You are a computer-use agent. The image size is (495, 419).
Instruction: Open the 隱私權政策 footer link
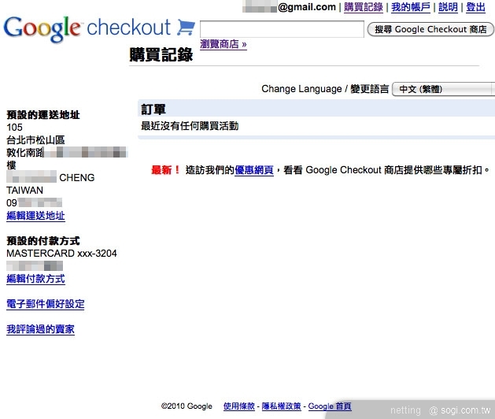[x=281, y=406]
